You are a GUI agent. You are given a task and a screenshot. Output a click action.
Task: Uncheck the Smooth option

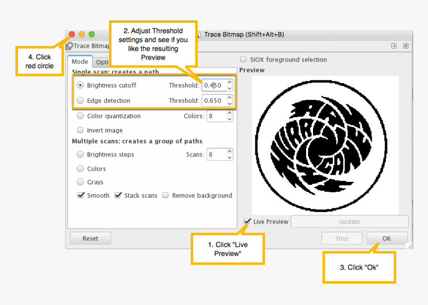[x=81, y=195]
